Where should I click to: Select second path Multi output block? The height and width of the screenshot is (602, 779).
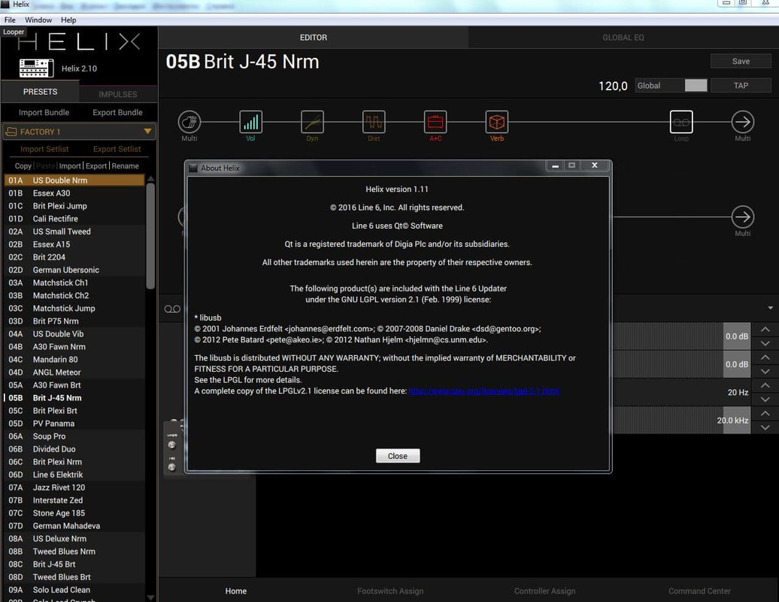tap(743, 217)
